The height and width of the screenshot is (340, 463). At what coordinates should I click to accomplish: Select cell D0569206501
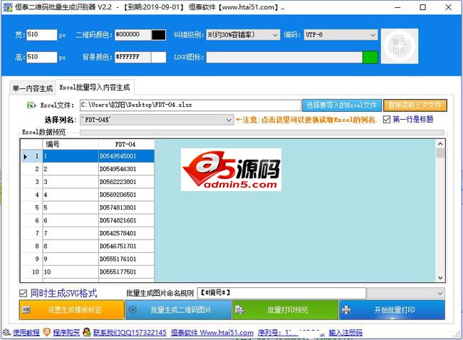click(x=126, y=195)
